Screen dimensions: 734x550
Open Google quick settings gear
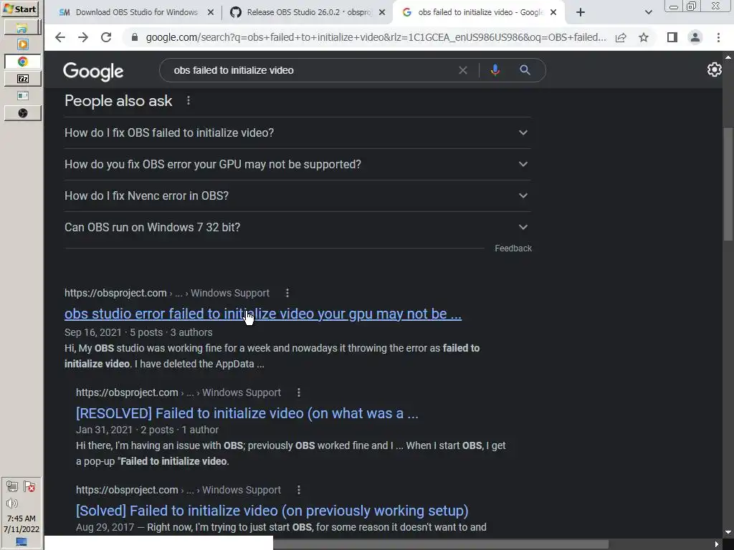click(714, 69)
